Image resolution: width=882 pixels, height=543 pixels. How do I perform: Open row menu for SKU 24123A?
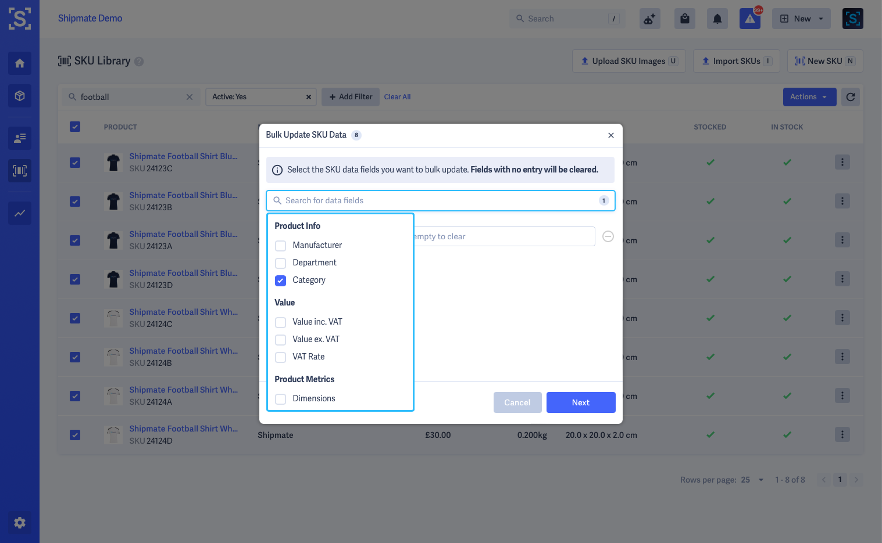842,240
